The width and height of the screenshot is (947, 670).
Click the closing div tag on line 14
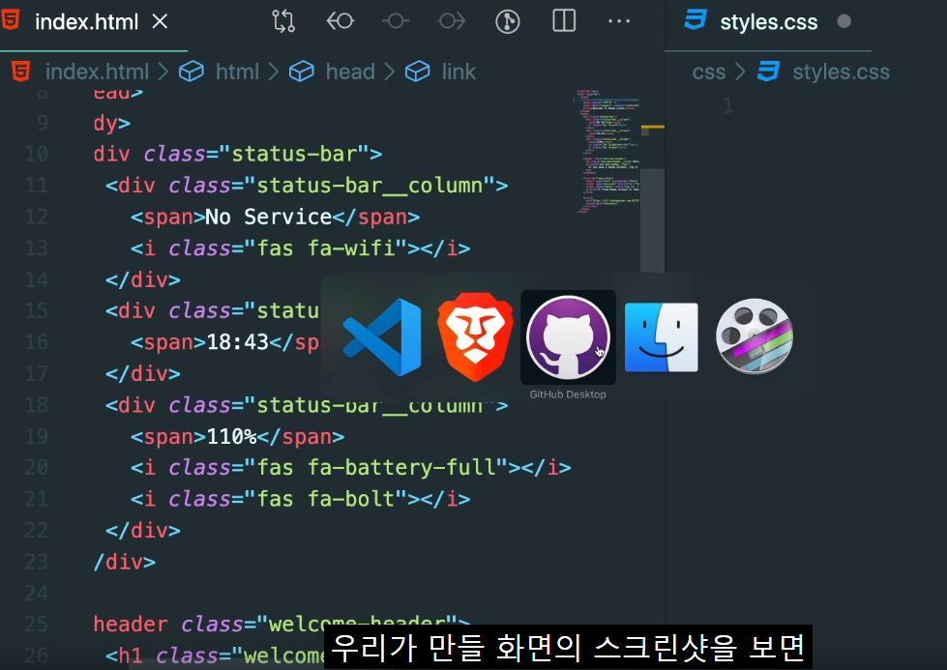[143, 279]
